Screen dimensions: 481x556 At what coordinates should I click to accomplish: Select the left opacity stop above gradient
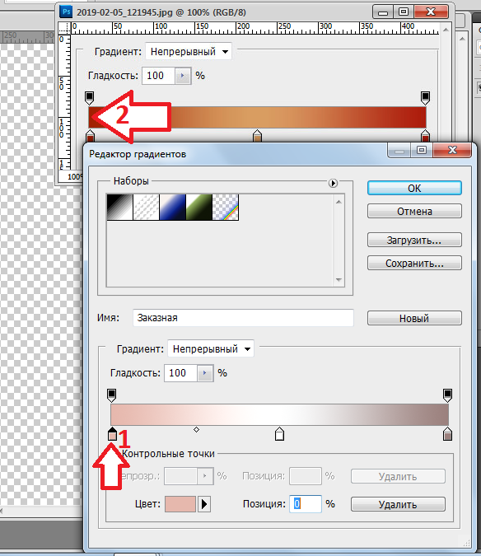(111, 395)
